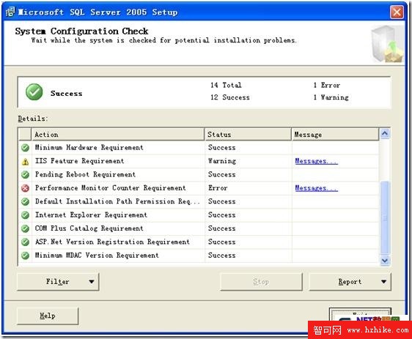Sort by the Message column header
The image size is (412, 339).
335,134
